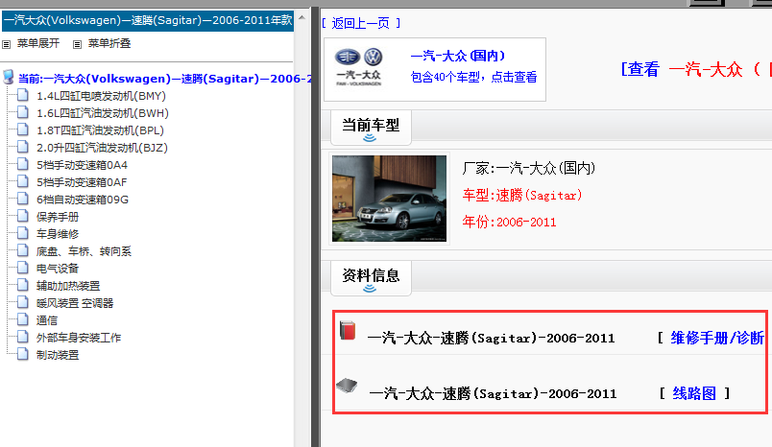
Task: Click page icon beside 电气设备
Action: point(23,268)
